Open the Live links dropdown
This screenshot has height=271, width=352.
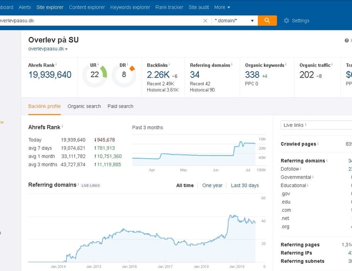click(x=316, y=125)
